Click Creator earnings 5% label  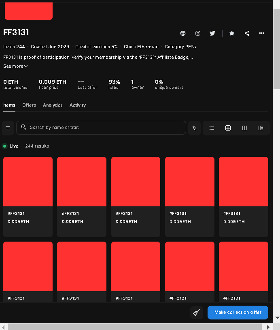point(96,47)
